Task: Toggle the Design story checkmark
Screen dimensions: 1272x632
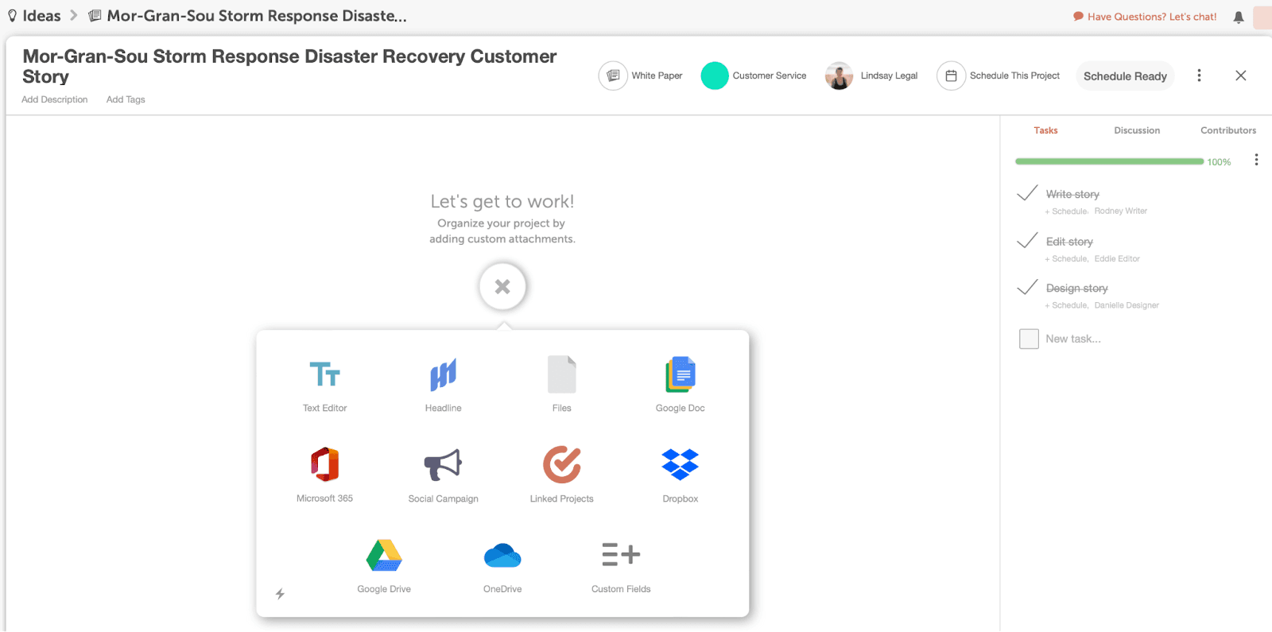Action: point(1027,287)
